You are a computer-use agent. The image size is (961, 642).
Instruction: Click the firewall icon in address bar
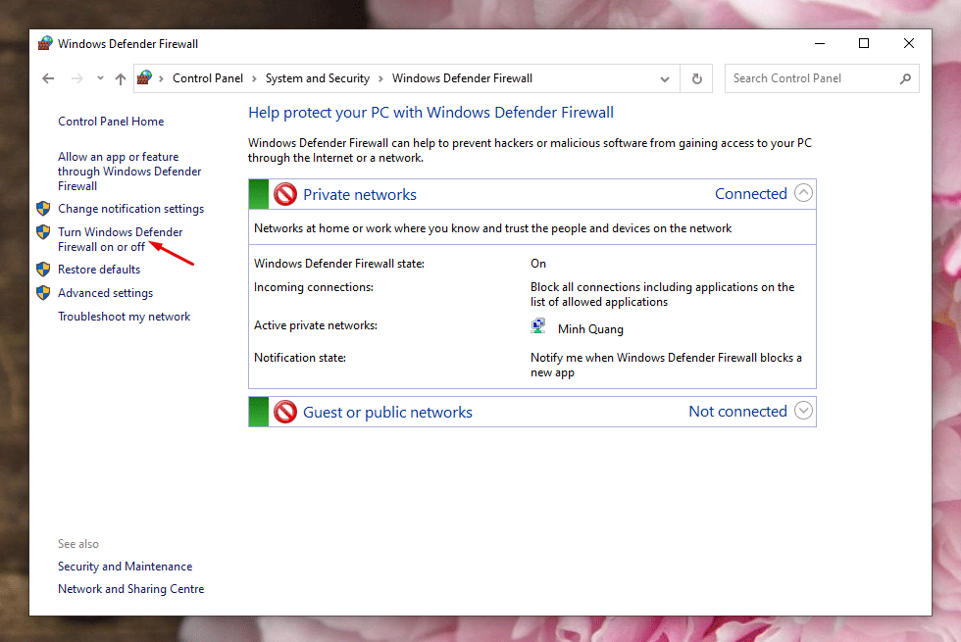(145, 78)
